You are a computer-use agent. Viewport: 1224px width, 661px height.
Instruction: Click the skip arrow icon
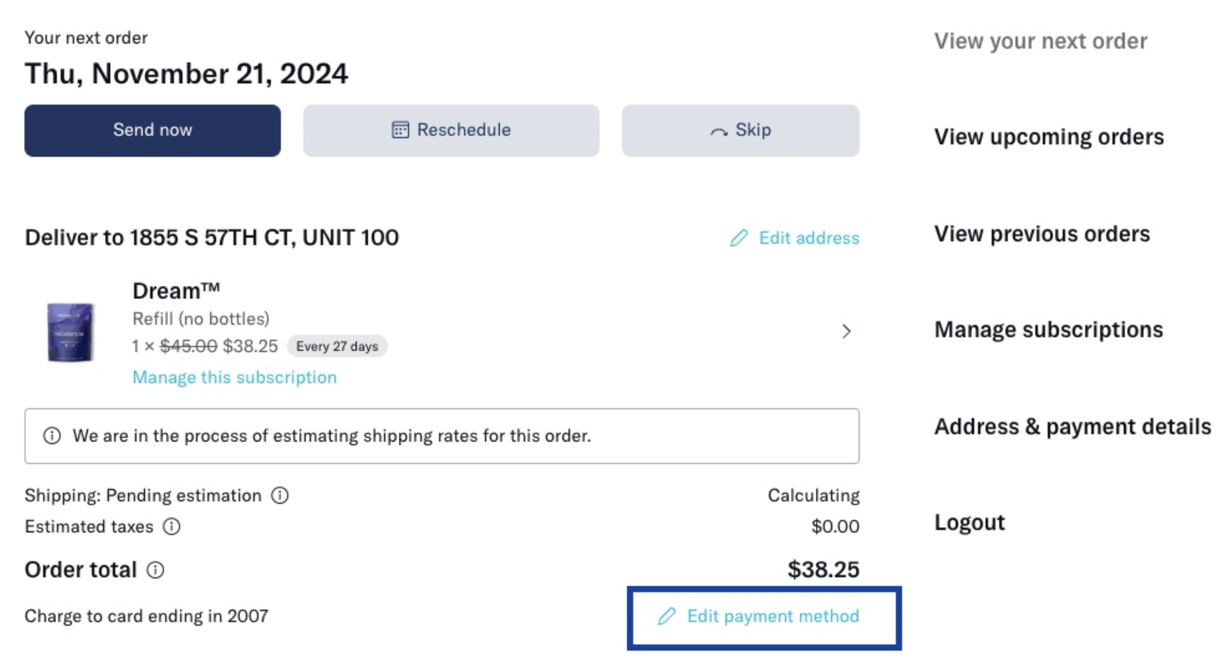click(719, 132)
